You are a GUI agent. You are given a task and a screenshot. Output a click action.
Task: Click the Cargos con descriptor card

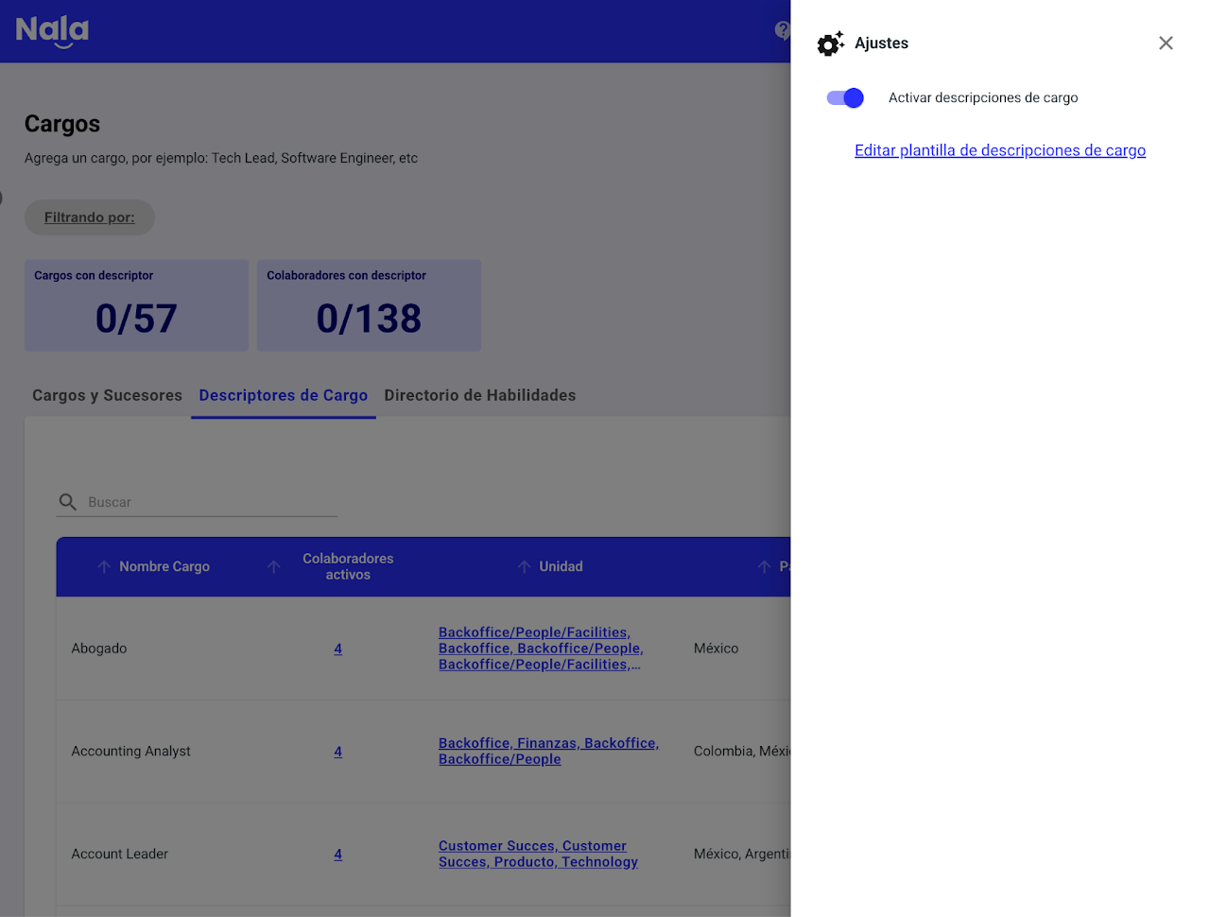click(x=136, y=305)
